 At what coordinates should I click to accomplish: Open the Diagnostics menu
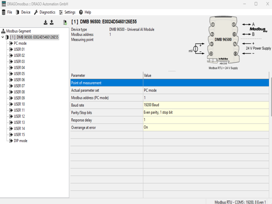(x=45, y=12)
